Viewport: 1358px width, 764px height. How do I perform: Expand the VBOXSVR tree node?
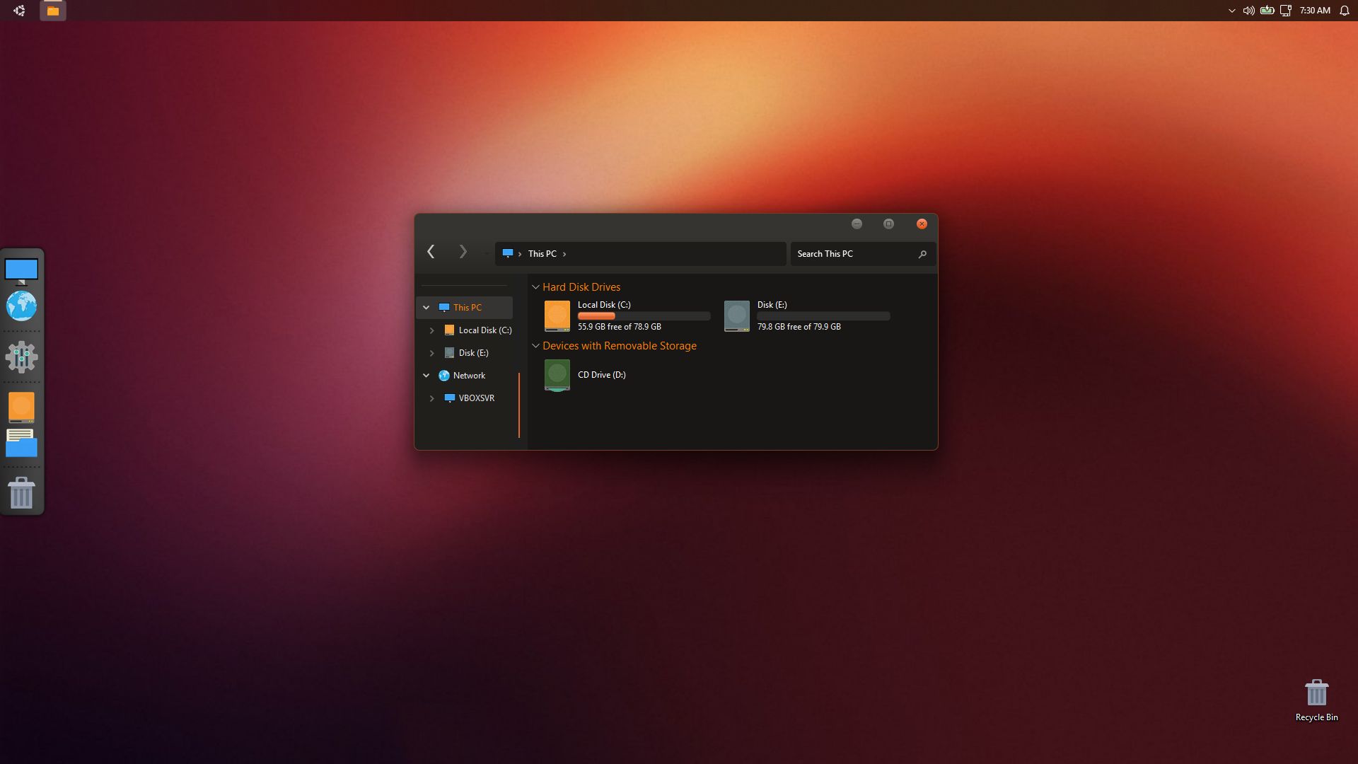click(x=431, y=398)
